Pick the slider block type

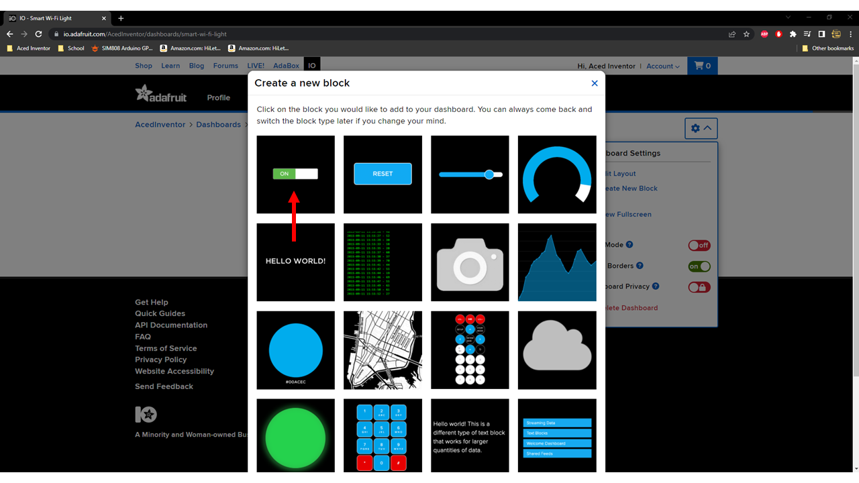(470, 174)
